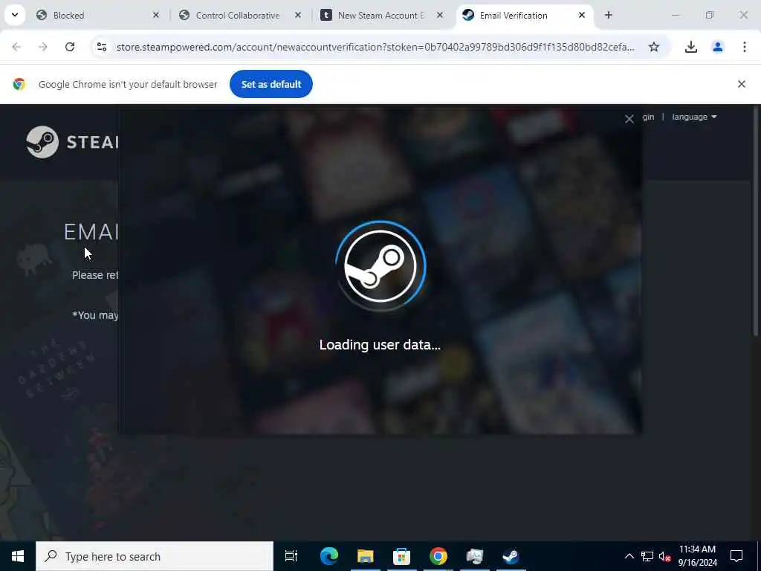Open the Steam language dropdown
Screen dimensions: 761x571
(694, 117)
